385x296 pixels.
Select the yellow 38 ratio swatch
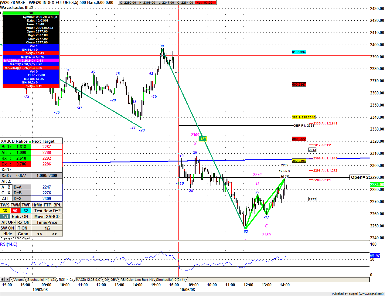[x=5, y=211]
